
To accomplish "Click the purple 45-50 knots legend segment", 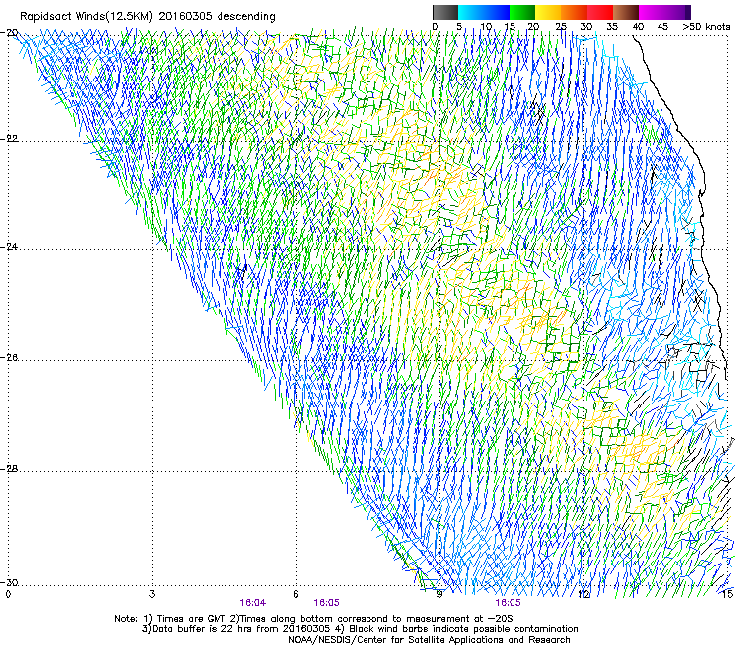I will coord(677,12).
